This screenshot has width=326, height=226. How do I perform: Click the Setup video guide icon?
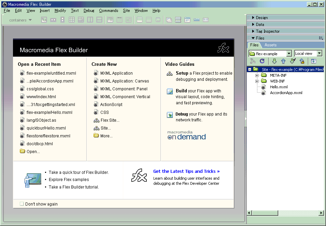click(169, 74)
